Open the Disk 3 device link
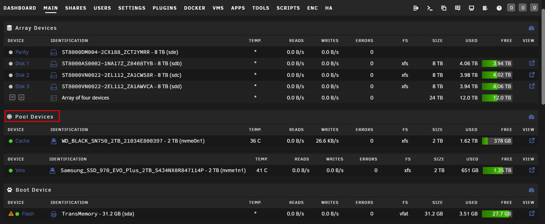This screenshot has width=545, height=224. point(22,86)
